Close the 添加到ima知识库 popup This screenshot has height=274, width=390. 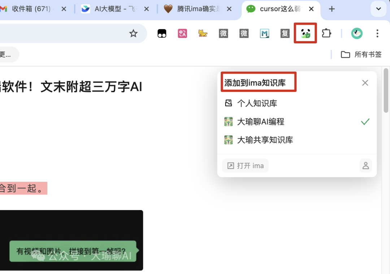pyautogui.click(x=365, y=83)
